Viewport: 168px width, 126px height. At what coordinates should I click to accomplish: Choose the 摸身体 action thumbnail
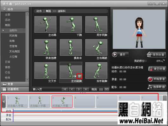pyautogui.click(x=71, y=47)
